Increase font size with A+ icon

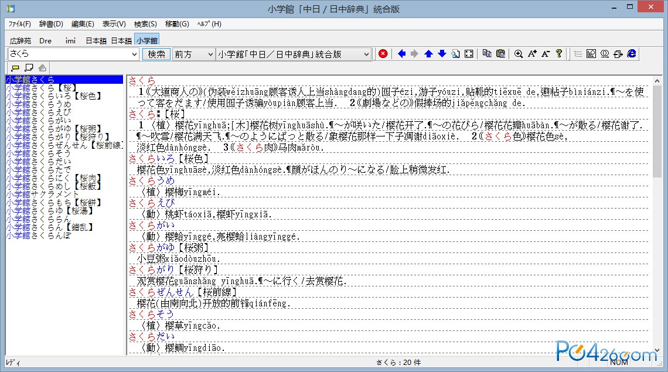click(x=532, y=54)
